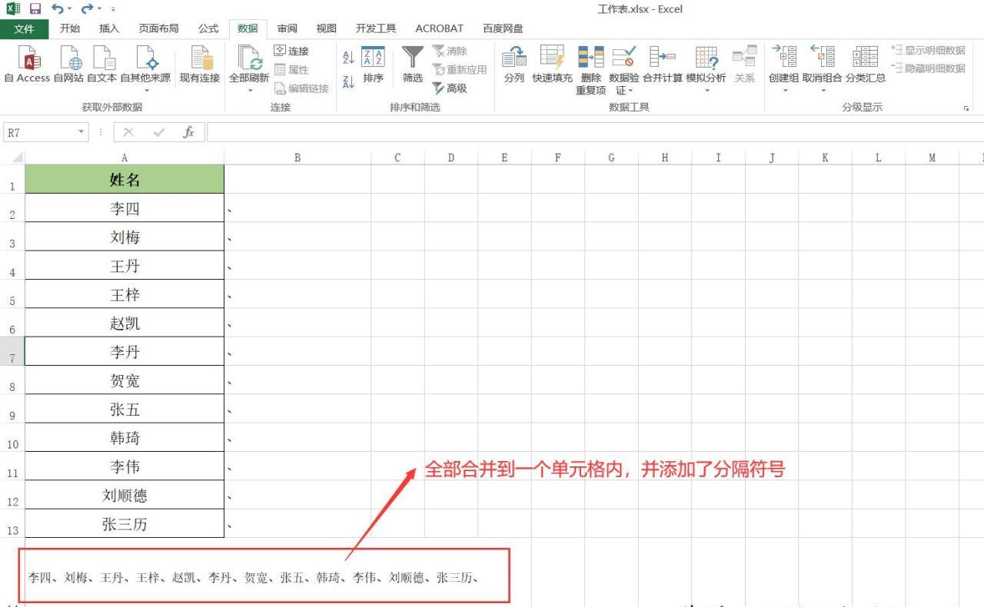This screenshot has width=984, height=607.
Task: Click 显示明细数据 button
Action: pos(928,50)
